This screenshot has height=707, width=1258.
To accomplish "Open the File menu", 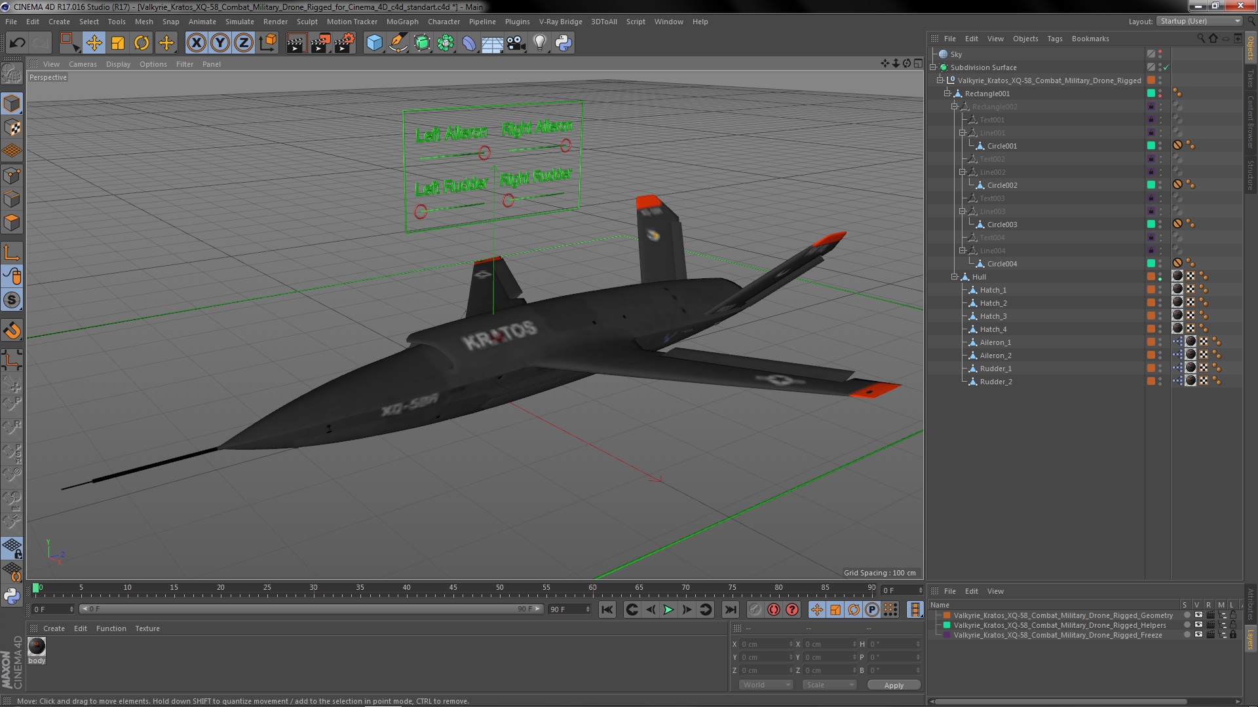I will [x=11, y=22].
